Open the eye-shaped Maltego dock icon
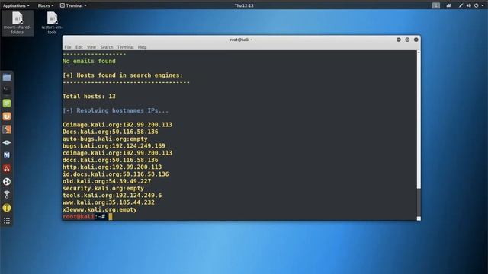 (x=7, y=142)
